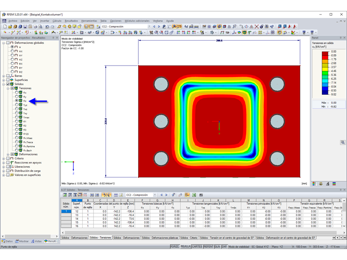Select the σx stress radio button
The image size is (347, 260).
[16, 92]
